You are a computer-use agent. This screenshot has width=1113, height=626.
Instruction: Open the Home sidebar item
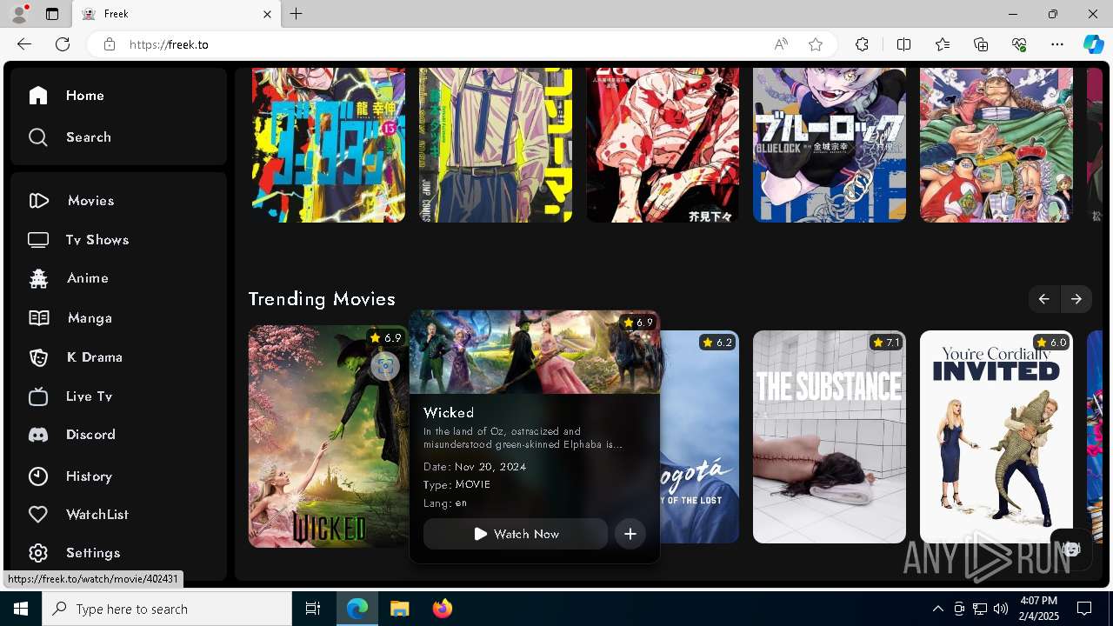[66, 96]
